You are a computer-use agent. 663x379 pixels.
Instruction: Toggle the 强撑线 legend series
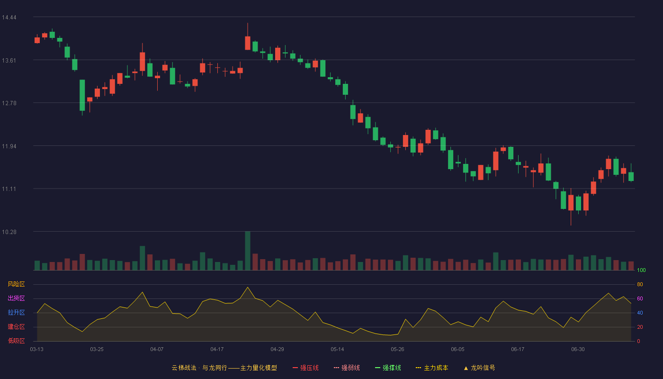point(388,368)
